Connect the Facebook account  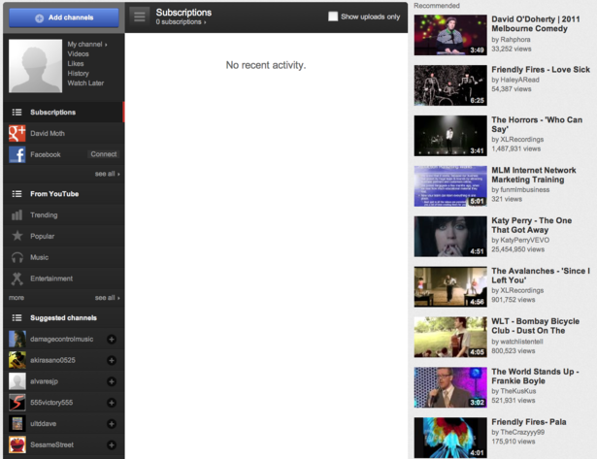(x=104, y=154)
